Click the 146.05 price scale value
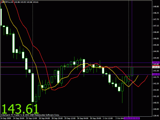 [x=156, y=39]
